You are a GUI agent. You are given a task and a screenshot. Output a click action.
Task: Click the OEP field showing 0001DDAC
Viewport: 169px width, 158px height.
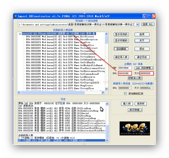pyautogui.click(x=125, y=68)
